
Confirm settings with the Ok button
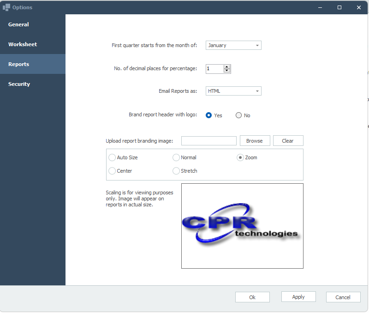click(252, 297)
